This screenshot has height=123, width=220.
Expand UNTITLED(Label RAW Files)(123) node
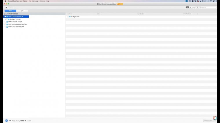[4, 24]
